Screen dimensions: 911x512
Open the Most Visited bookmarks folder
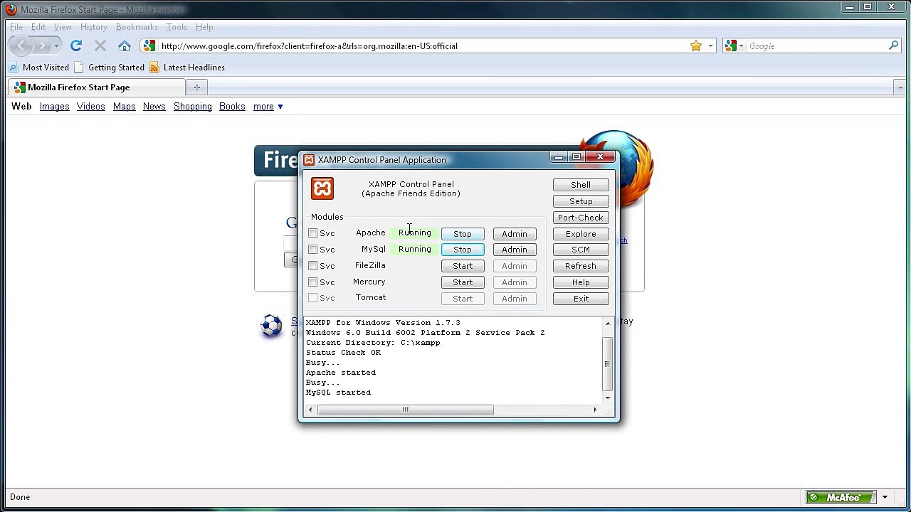point(39,68)
